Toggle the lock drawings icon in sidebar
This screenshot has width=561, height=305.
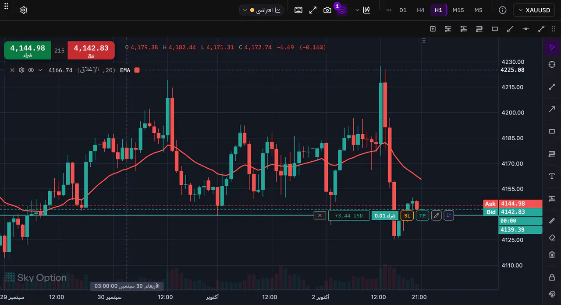tap(552, 277)
